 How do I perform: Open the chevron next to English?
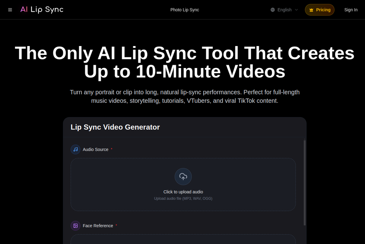(x=296, y=10)
